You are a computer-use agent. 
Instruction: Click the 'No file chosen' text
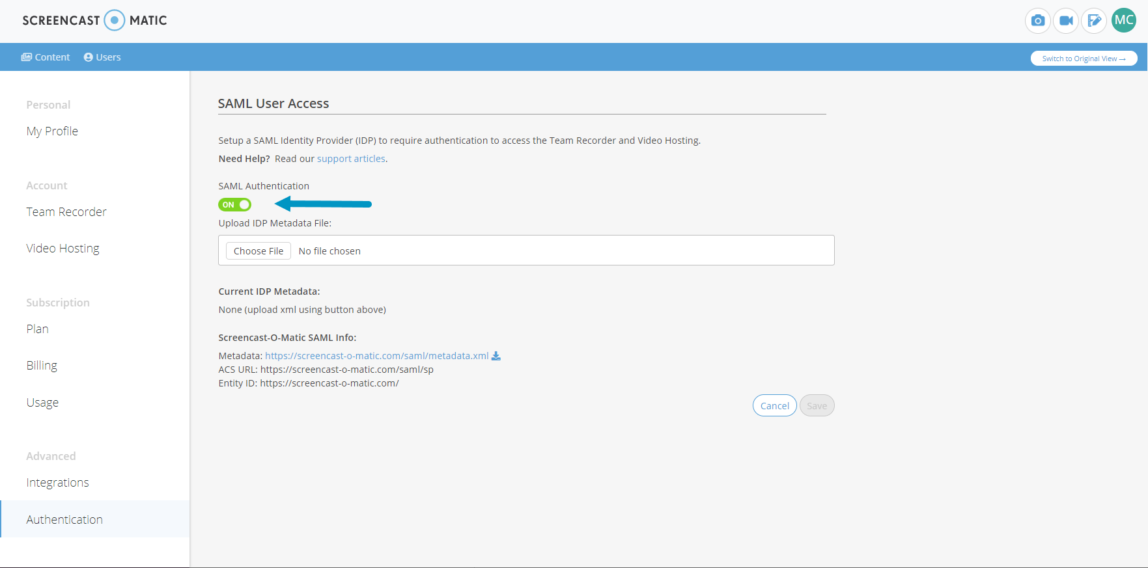(x=329, y=251)
